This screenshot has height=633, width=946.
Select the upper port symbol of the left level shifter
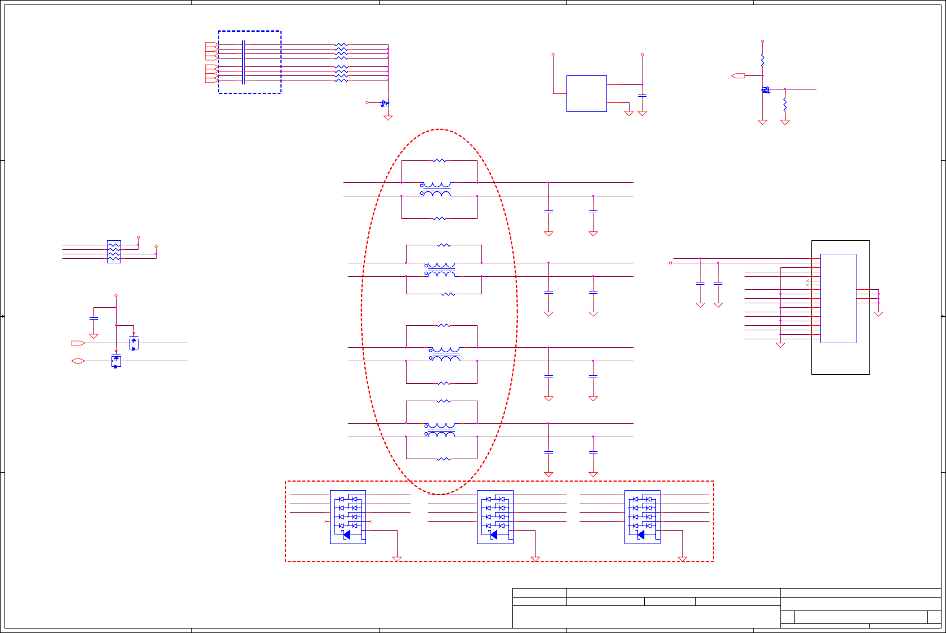78,343
